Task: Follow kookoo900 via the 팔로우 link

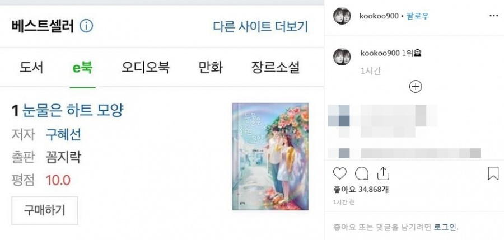Action: coord(418,16)
